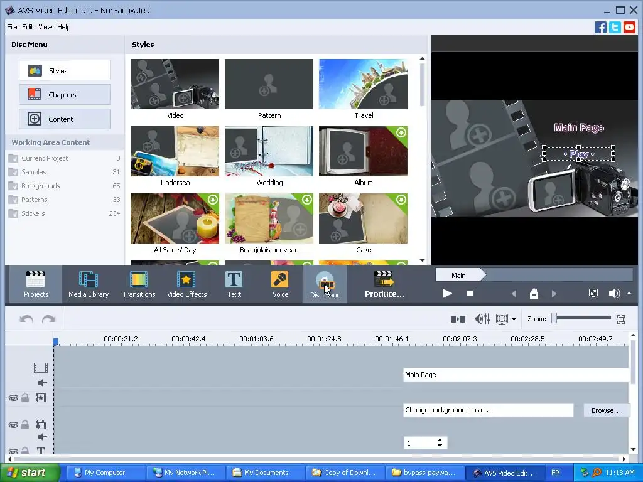Open the Samples folder
The width and height of the screenshot is (643, 482).
(64, 172)
